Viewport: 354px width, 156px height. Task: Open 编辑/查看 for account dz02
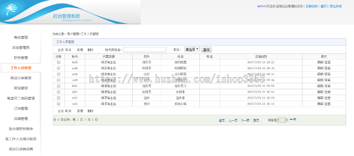click(x=324, y=74)
